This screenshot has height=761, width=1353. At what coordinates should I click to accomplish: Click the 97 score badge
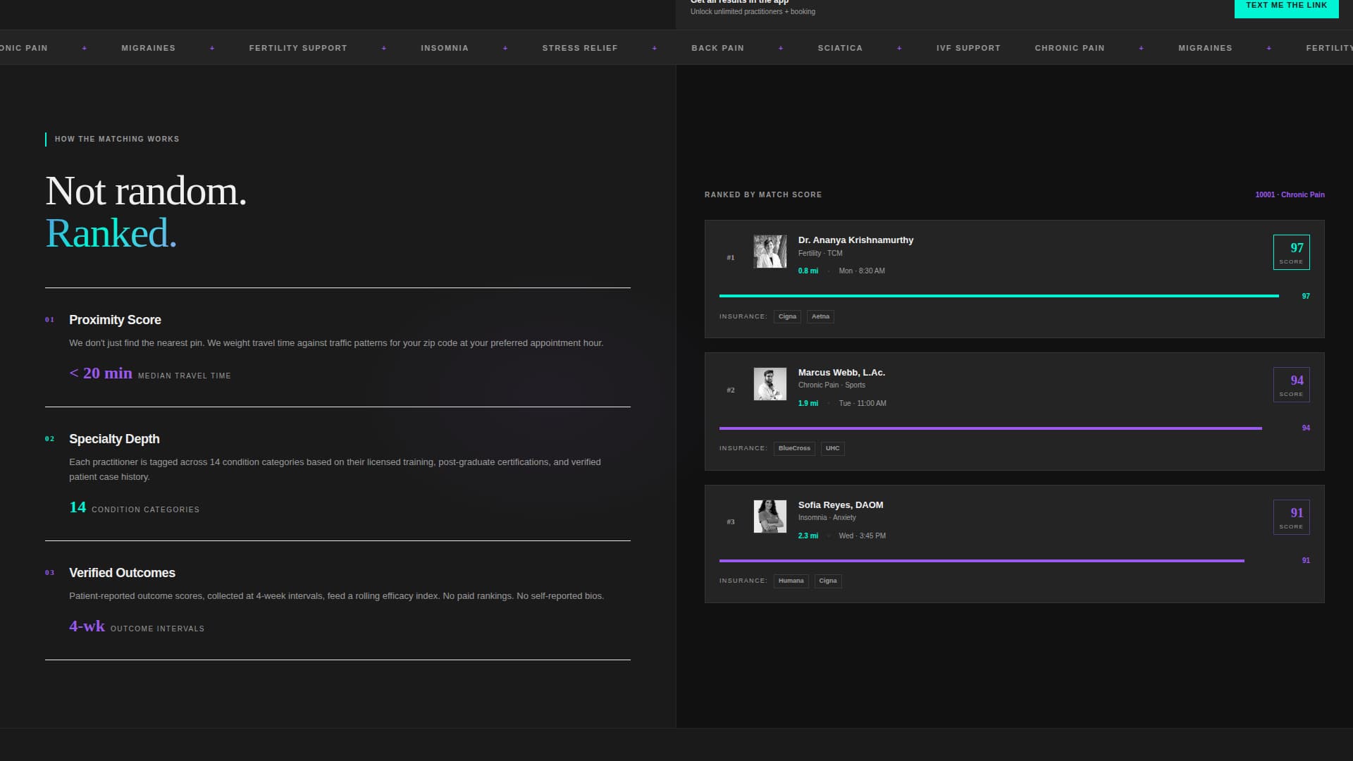click(1291, 252)
